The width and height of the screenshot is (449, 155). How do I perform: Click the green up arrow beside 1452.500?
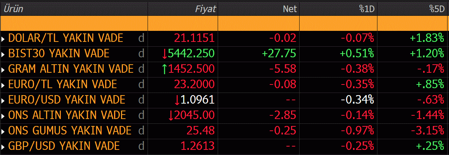pos(165,69)
